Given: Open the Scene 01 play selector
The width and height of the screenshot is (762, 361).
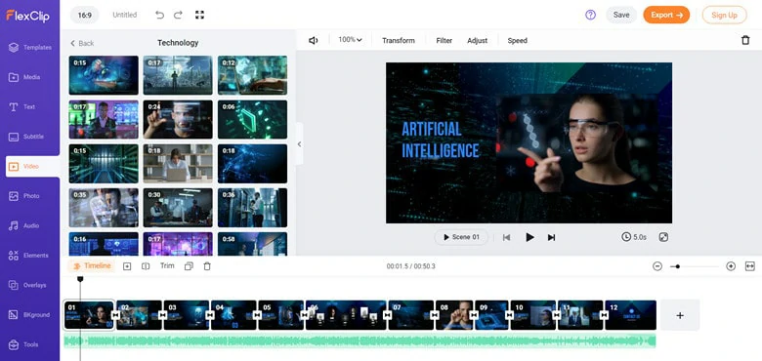Looking at the screenshot, I should tap(461, 237).
